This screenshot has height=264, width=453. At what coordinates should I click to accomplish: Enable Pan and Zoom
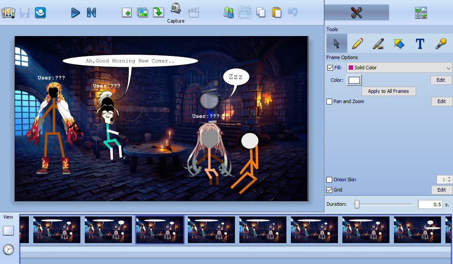[x=329, y=101]
